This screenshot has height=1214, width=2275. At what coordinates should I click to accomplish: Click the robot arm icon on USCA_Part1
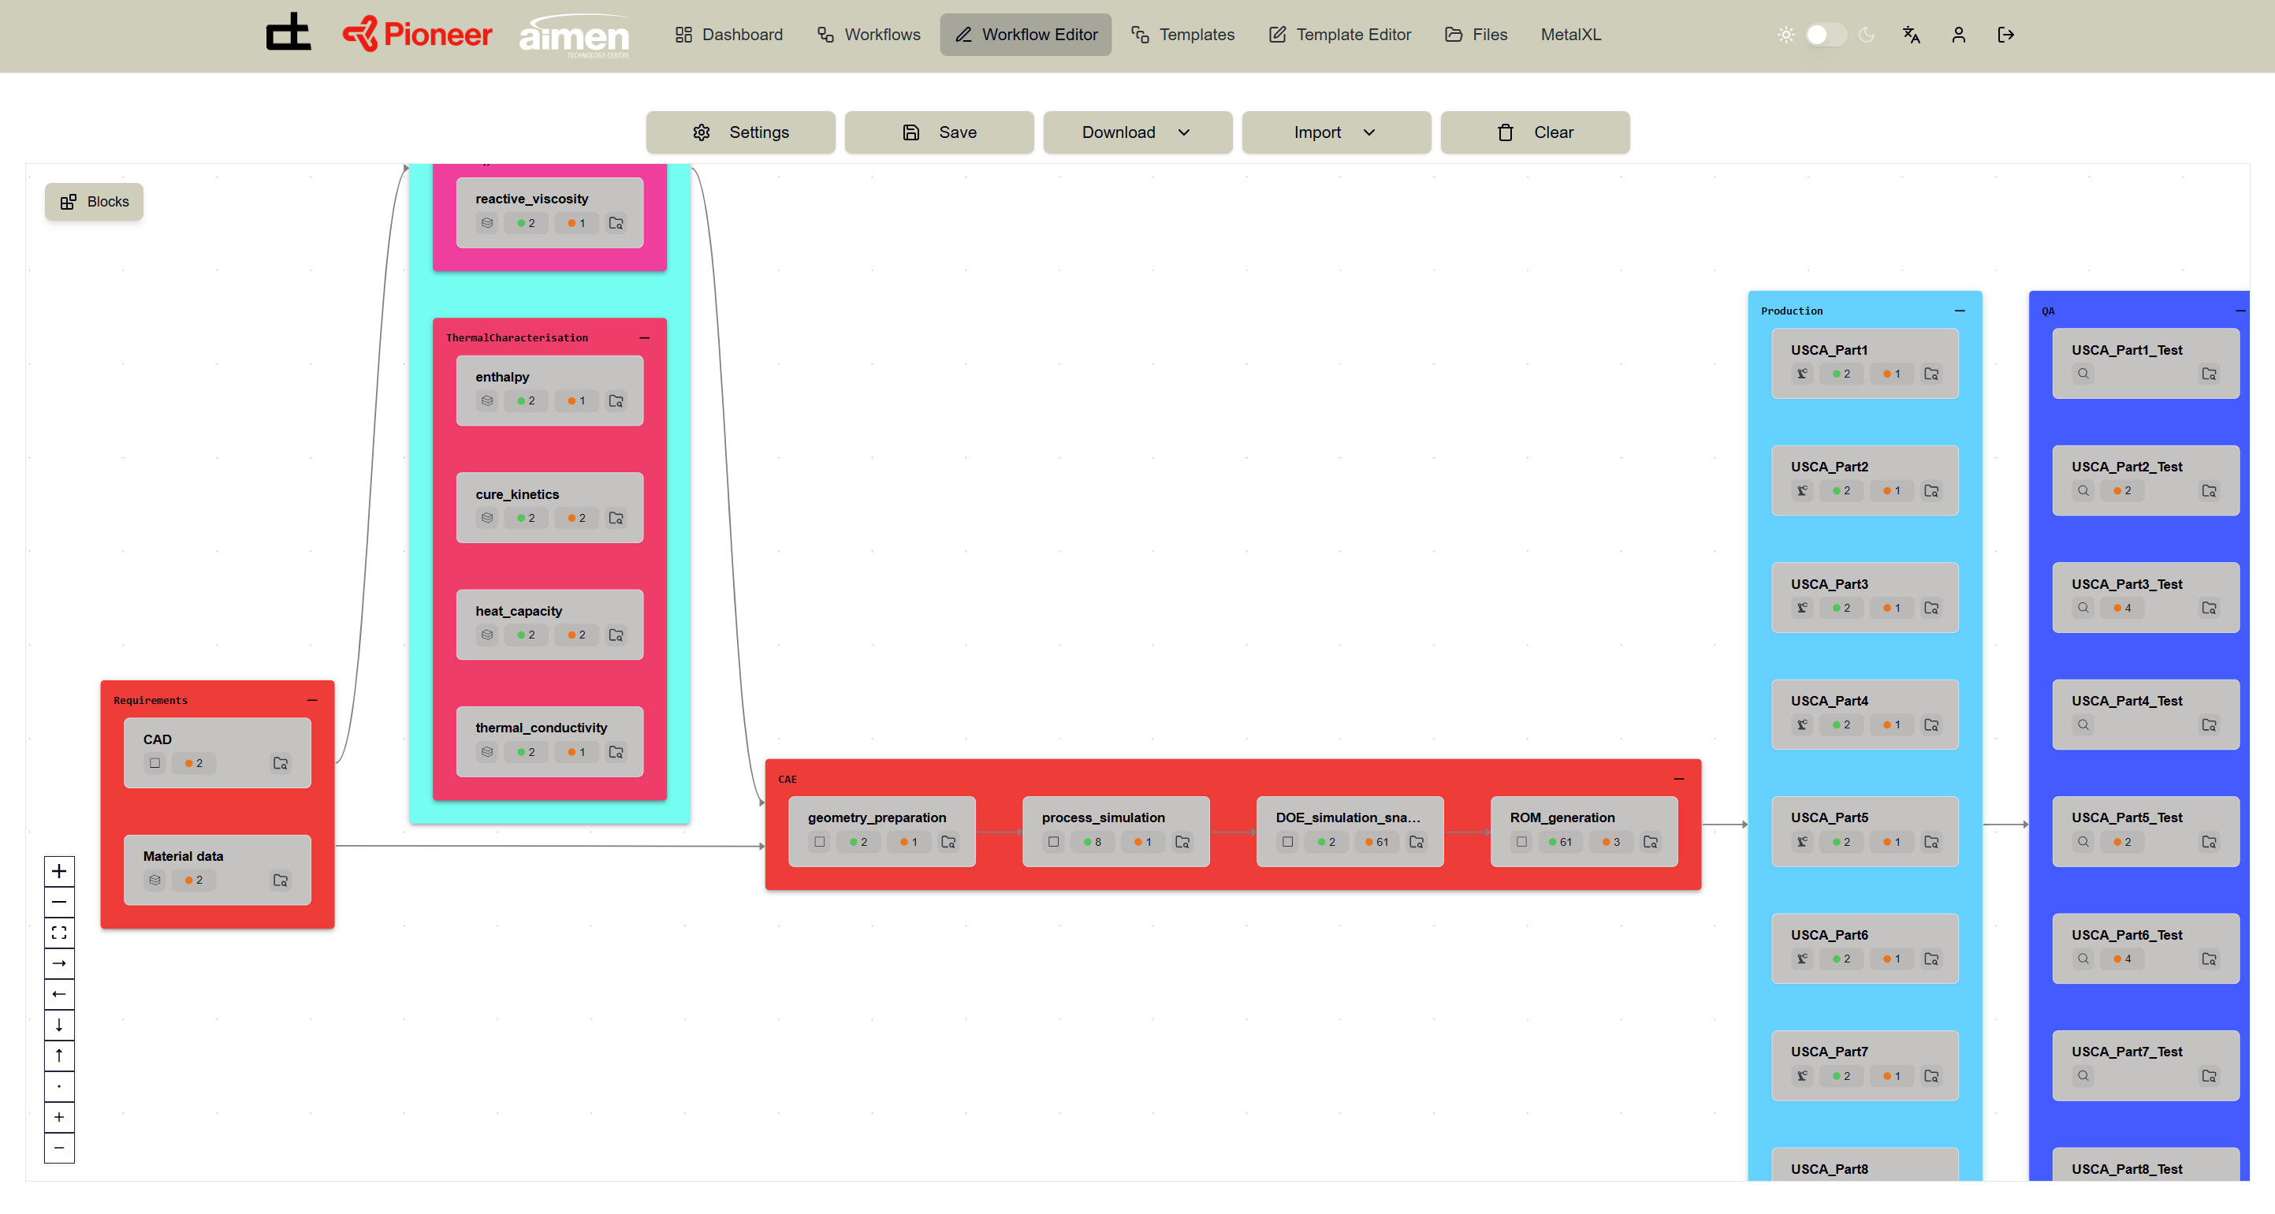click(1801, 374)
